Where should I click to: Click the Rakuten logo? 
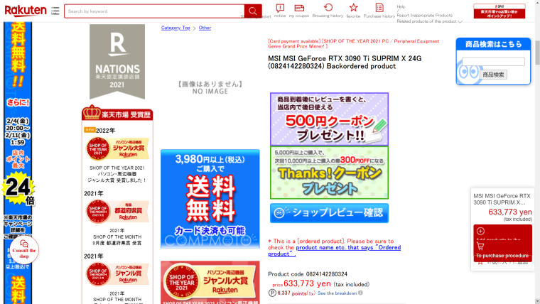26,11
